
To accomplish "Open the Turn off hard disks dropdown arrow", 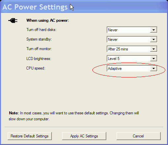I will point(153,30).
